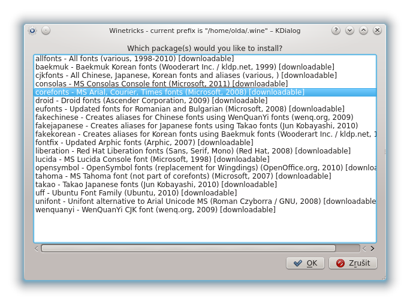
Task: Select the fakechinese aliases entry
Action: (x=205, y=117)
